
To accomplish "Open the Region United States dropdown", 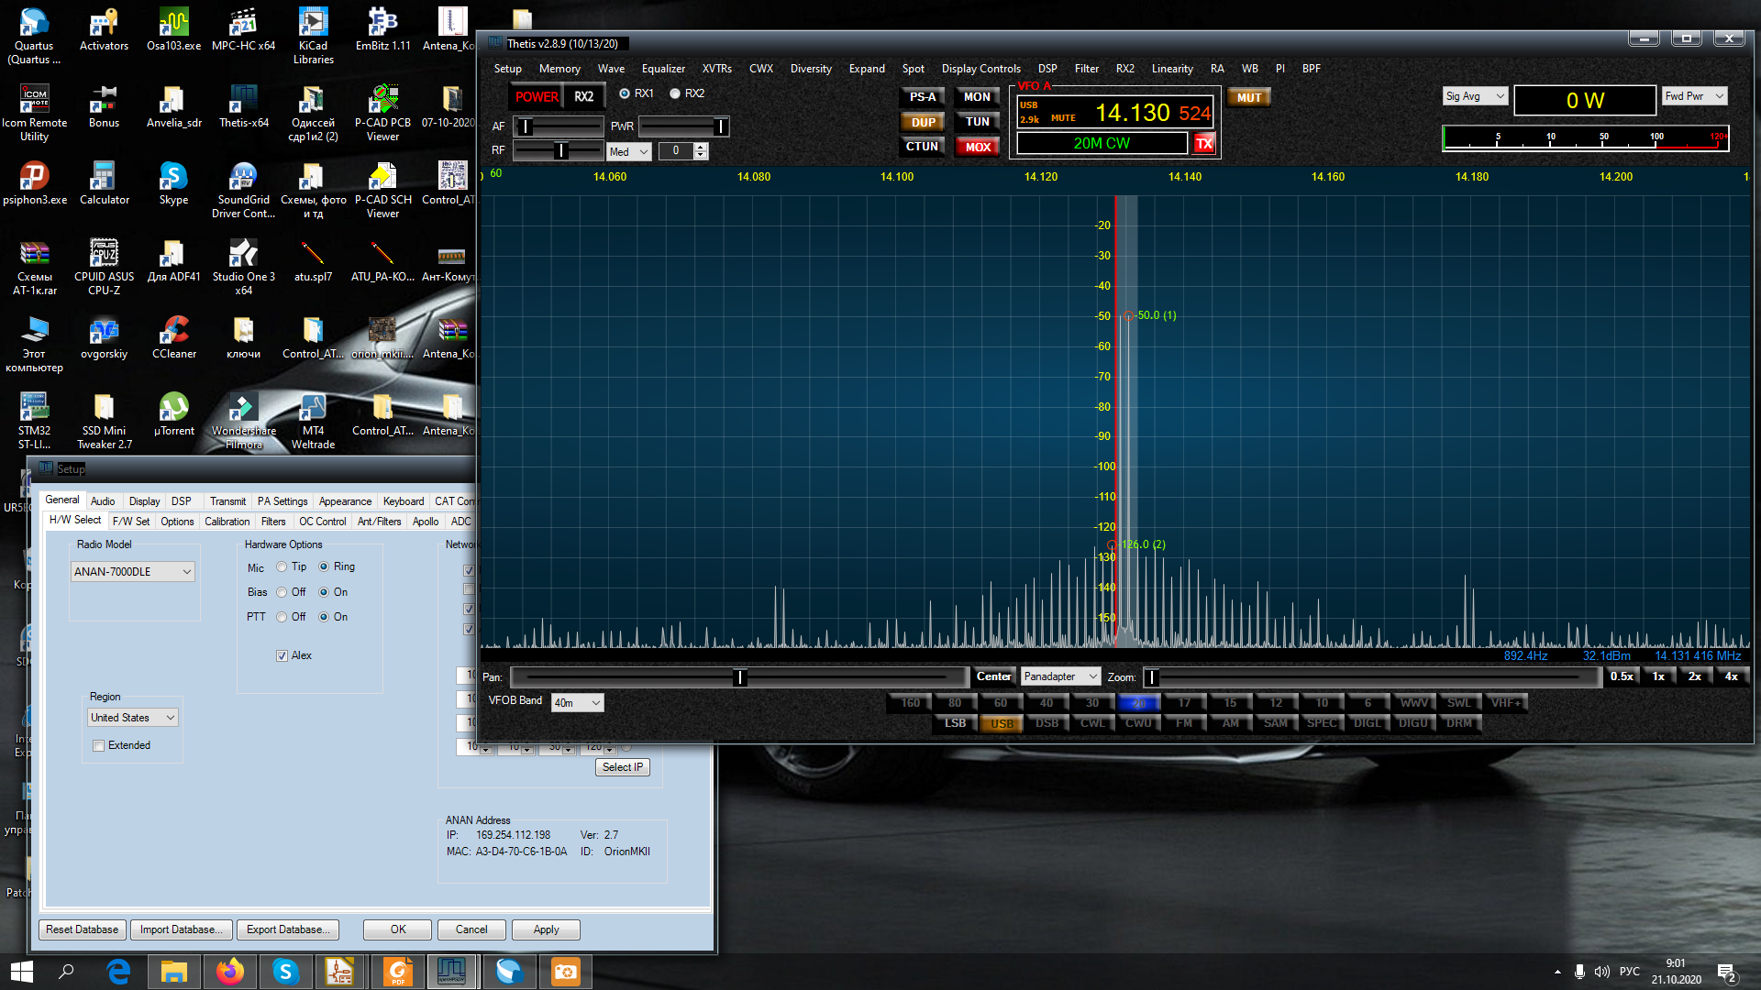I will click(x=133, y=718).
